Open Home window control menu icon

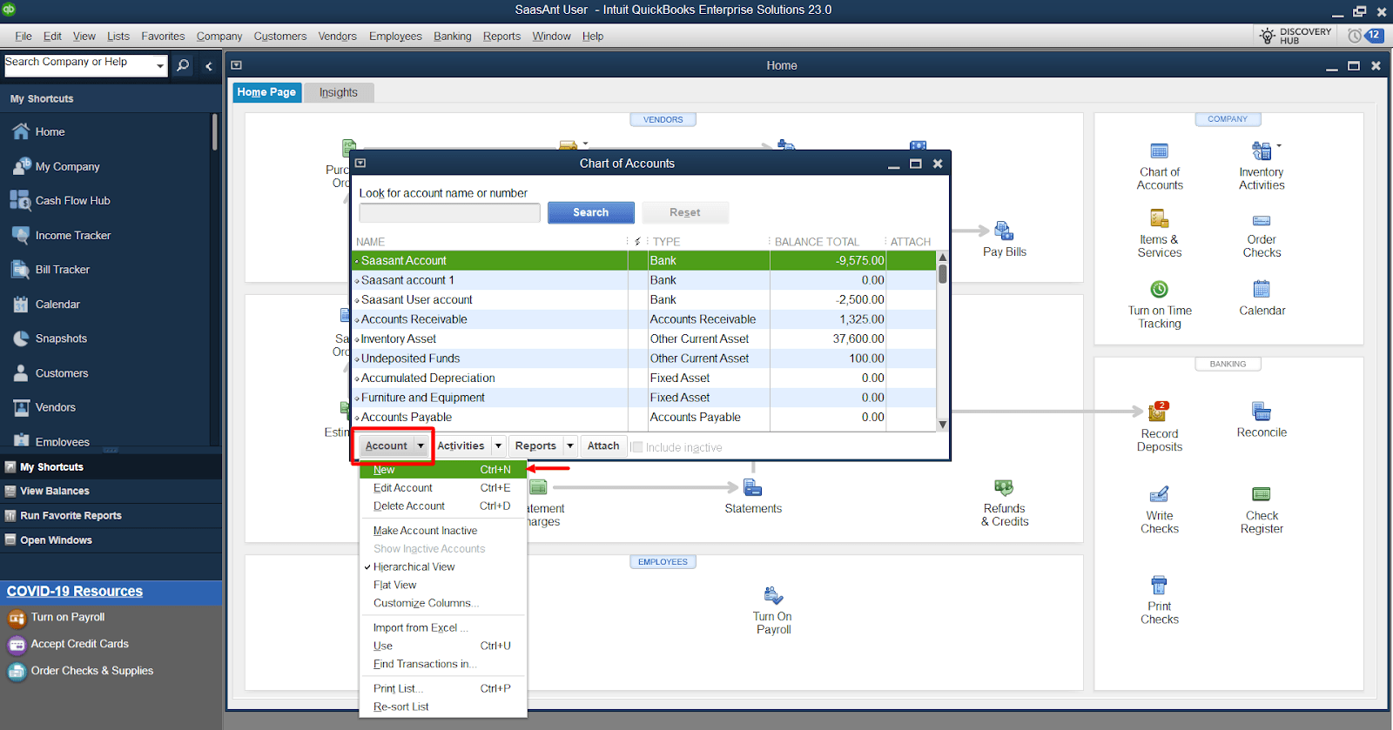click(236, 65)
